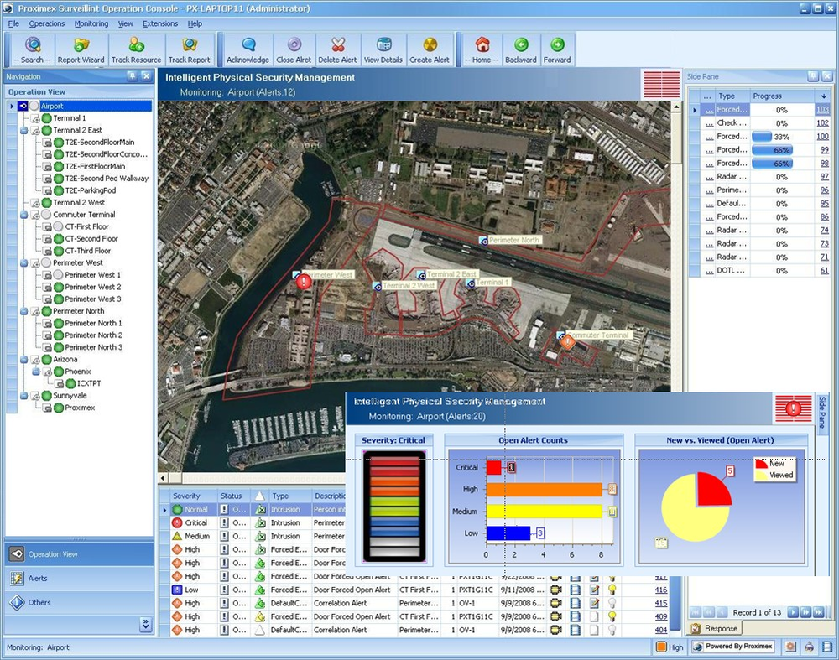
Task: Click the Acknowledge alert toolbar icon
Action: (246, 49)
